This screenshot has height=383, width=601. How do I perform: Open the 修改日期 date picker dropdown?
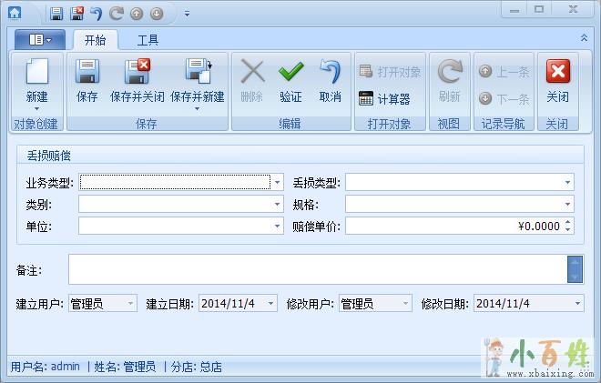coord(577,303)
